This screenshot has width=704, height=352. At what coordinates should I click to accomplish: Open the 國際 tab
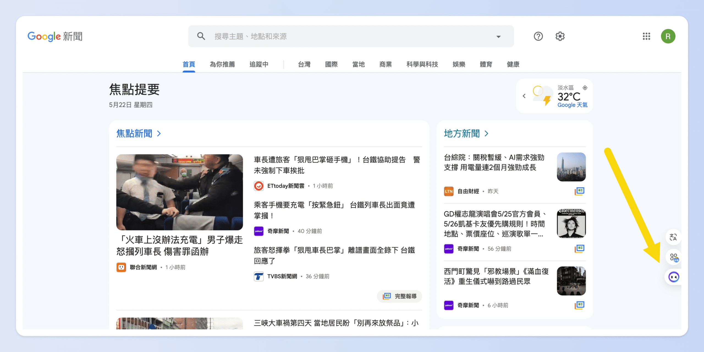pyautogui.click(x=331, y=64)
